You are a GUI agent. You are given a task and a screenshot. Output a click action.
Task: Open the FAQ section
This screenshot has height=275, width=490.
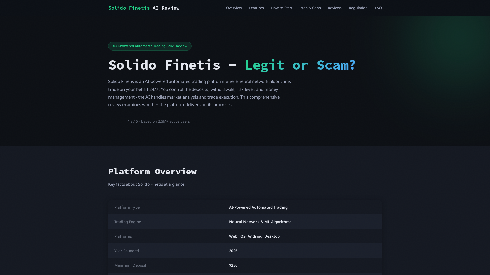[378, 8]
